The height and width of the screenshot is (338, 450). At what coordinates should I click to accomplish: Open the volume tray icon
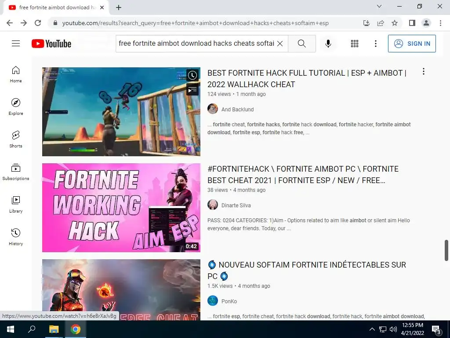(393, 329)
